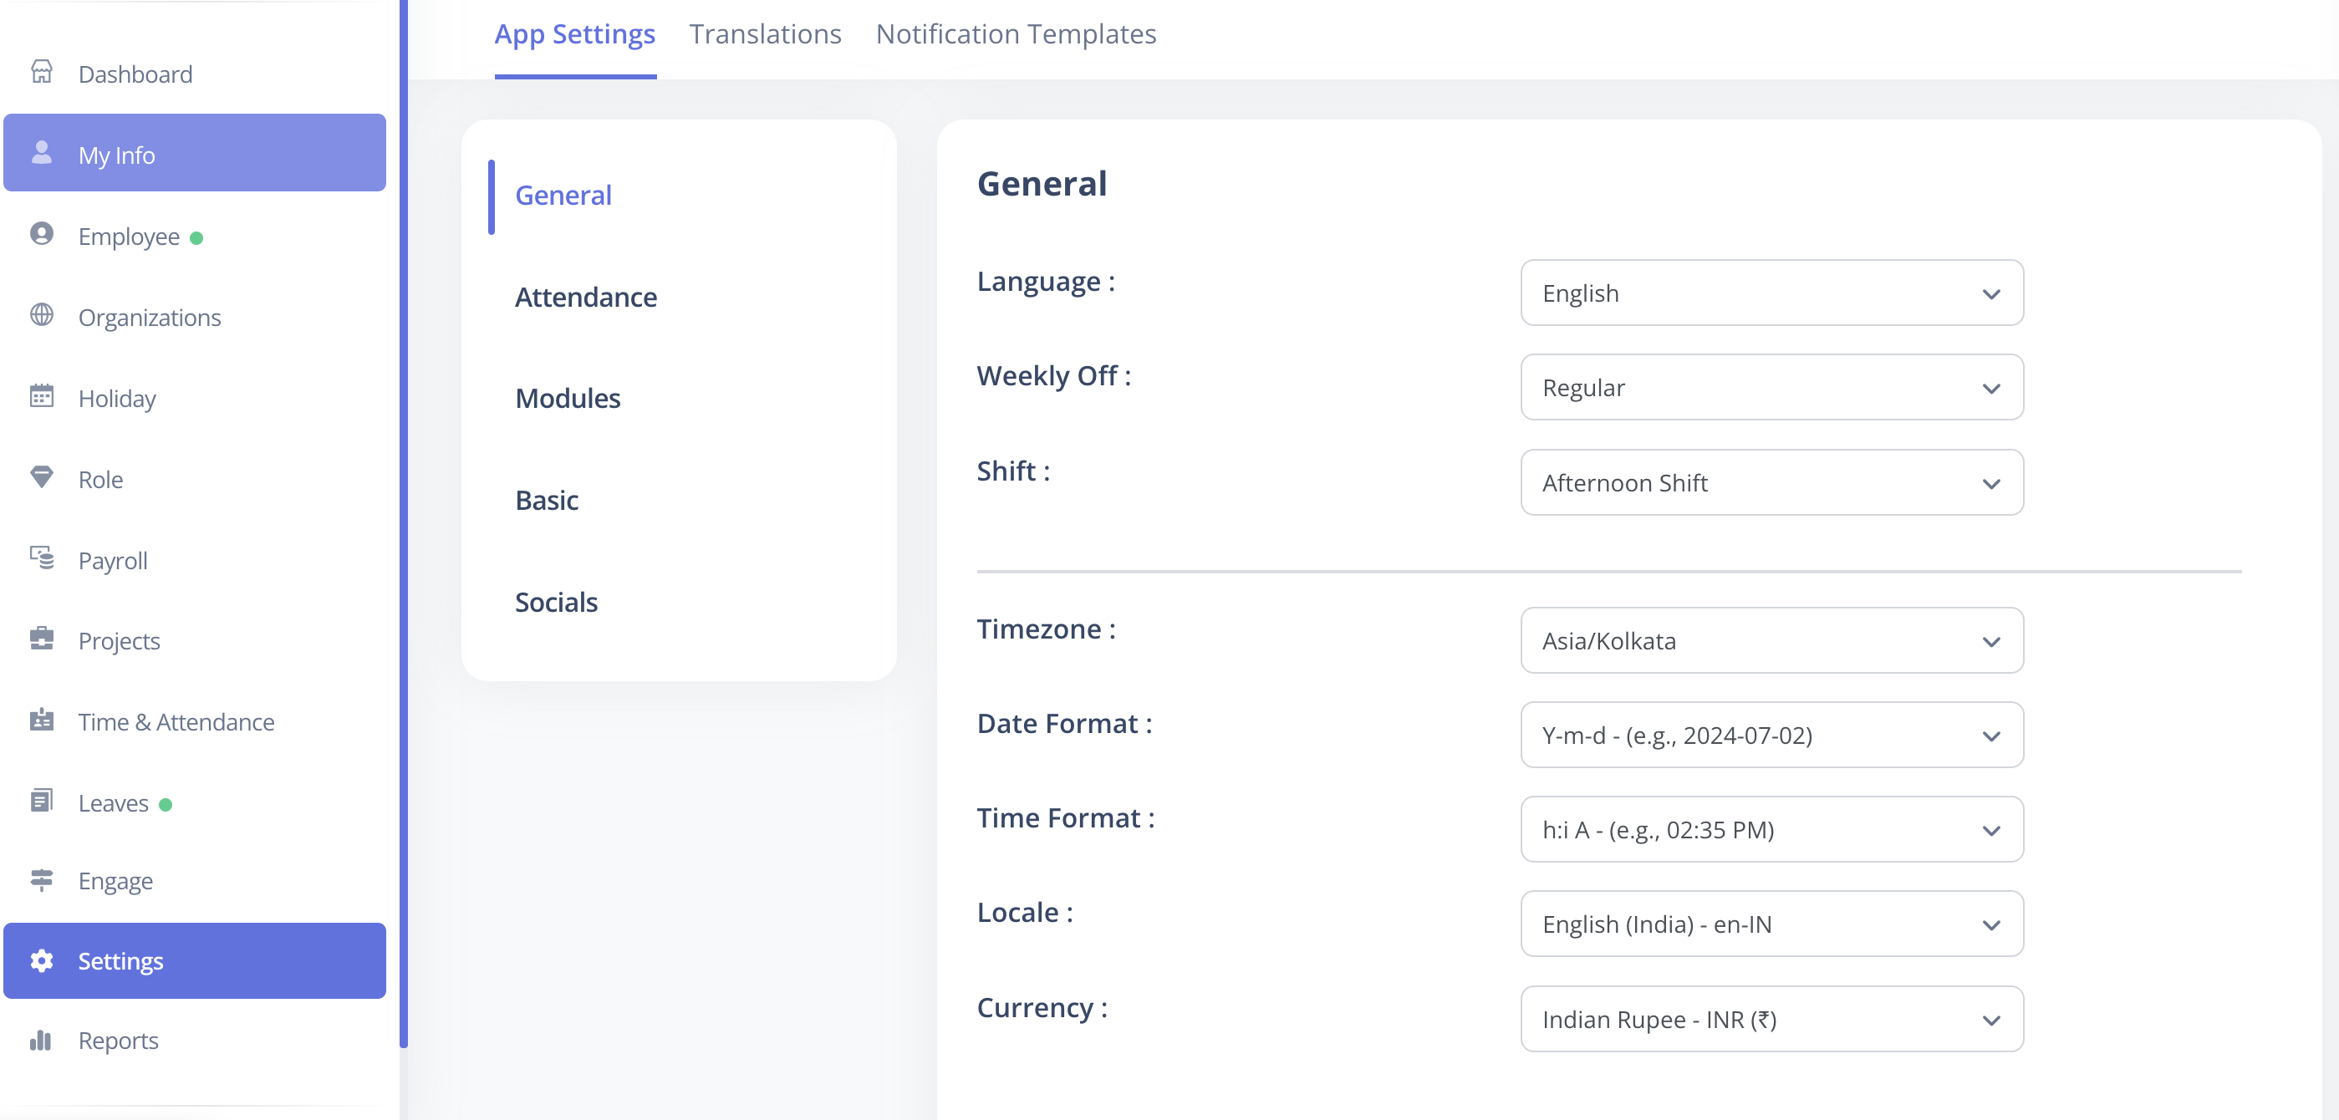2339x1120 pixels.
Task: Open the Language dropdown
Action: click(x=1771, y=293)
